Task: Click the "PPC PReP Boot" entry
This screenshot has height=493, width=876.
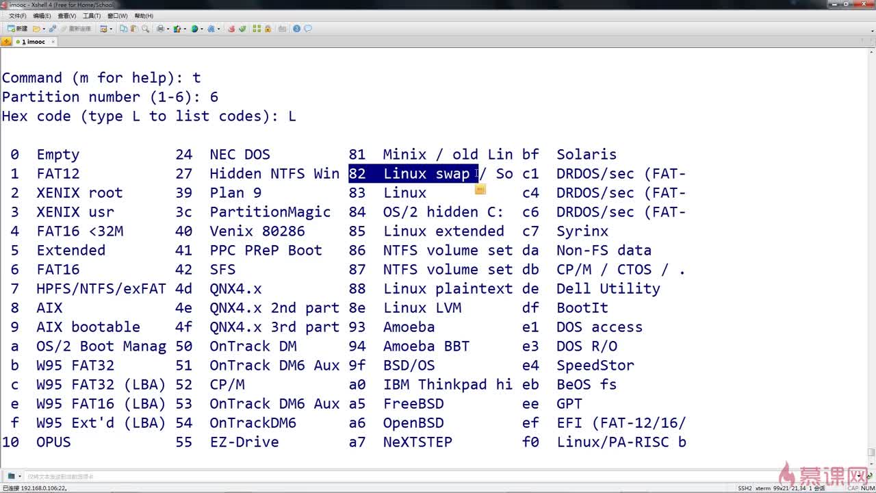Action: point(266,251)
